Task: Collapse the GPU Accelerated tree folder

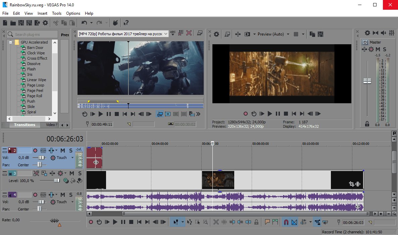Action: coord(11,42)
